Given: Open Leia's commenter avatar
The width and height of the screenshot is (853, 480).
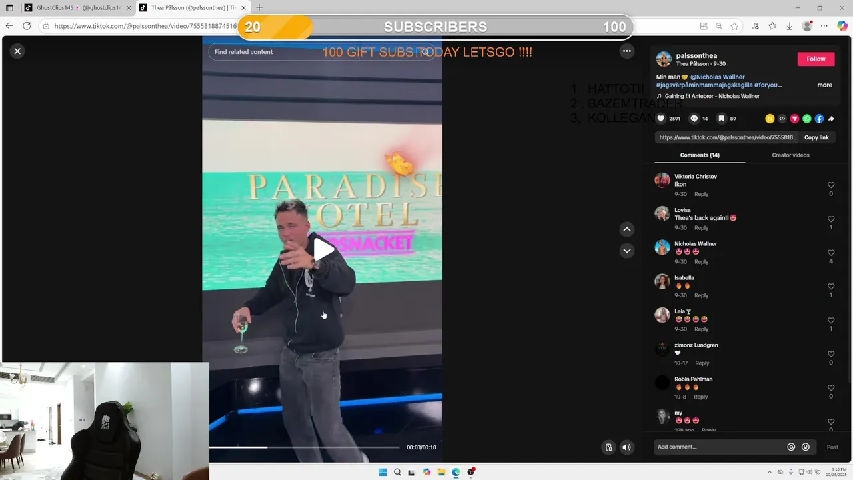Looking at the screenshot, I should (x=662, y=315).
